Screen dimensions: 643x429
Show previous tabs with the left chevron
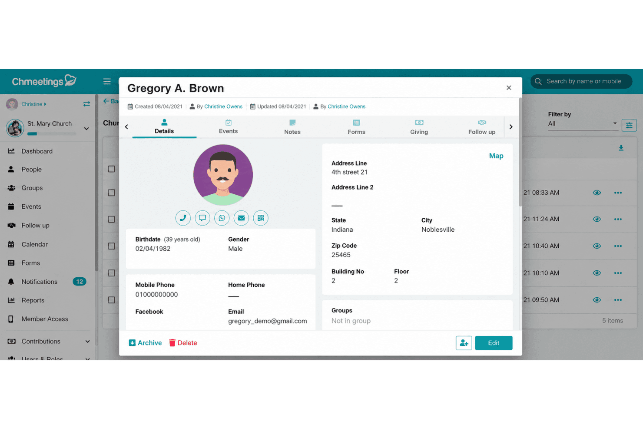[126, 127]
